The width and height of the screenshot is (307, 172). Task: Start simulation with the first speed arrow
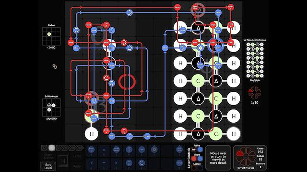click(x=59, y=148)
